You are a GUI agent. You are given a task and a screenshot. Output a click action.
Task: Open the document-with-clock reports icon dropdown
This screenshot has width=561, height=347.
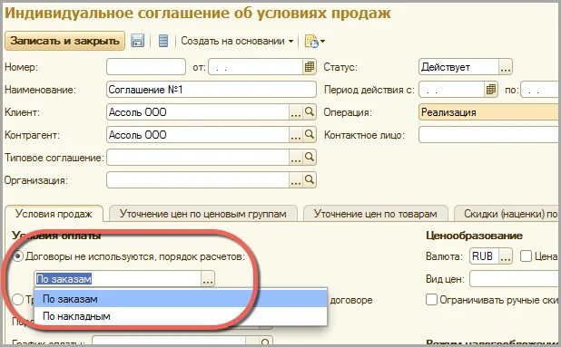point(314,42)
